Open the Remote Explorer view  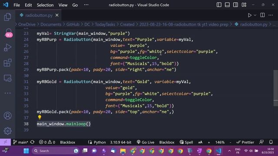click(x=7, y=78)
